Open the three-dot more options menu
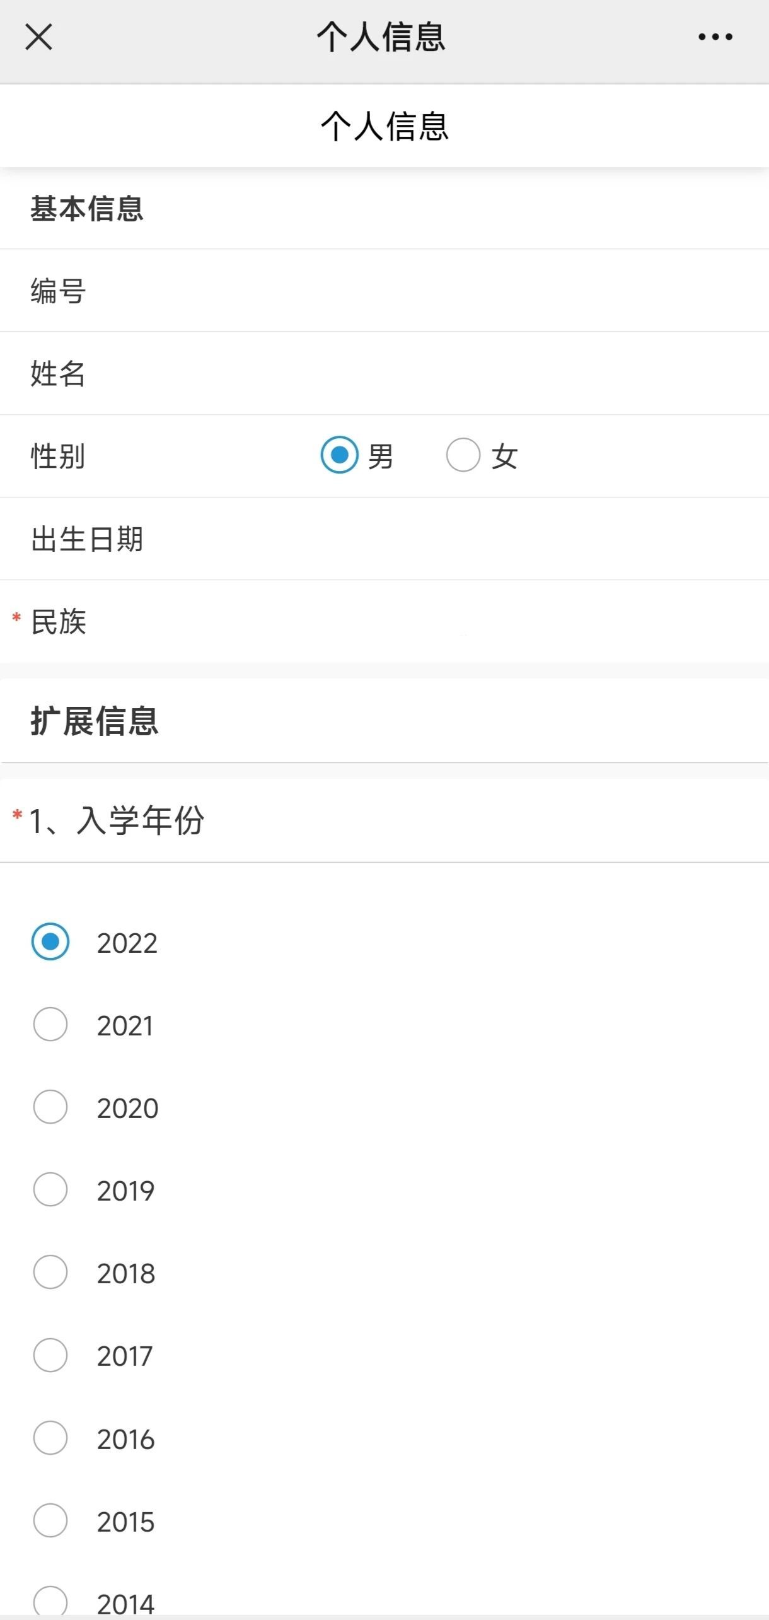769x1620 pixels. (715, 37)
